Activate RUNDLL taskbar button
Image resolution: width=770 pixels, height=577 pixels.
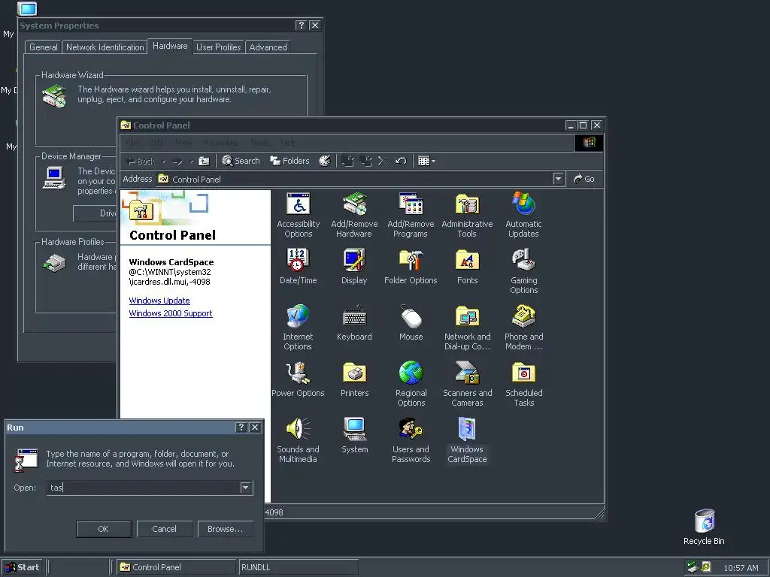[298, 567]
